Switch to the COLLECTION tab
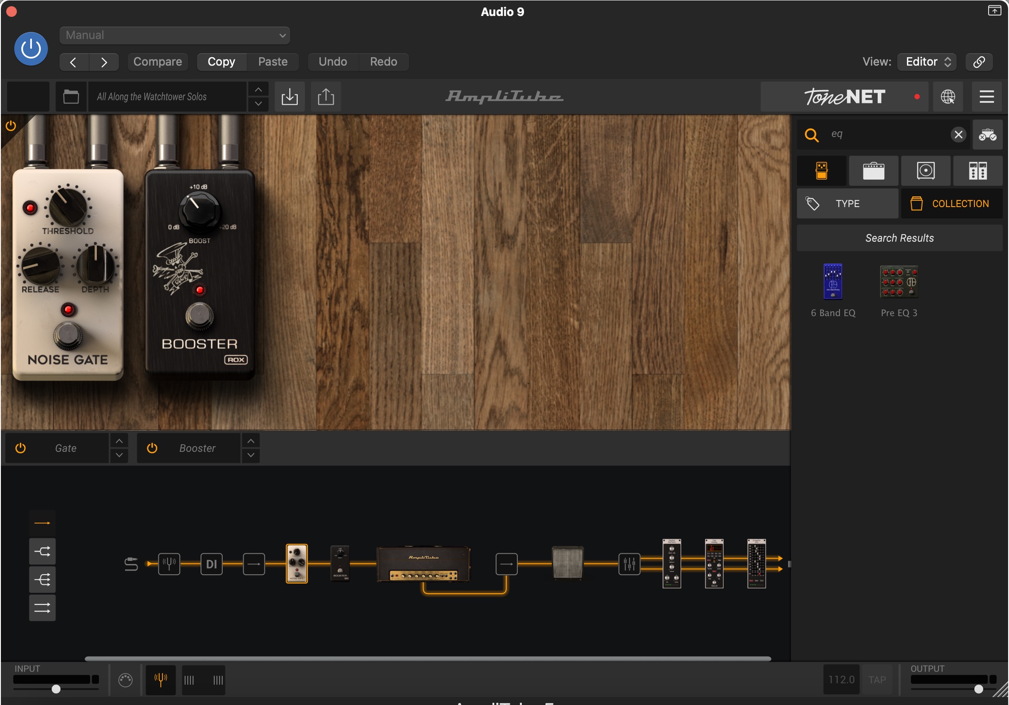 (952, 204)
